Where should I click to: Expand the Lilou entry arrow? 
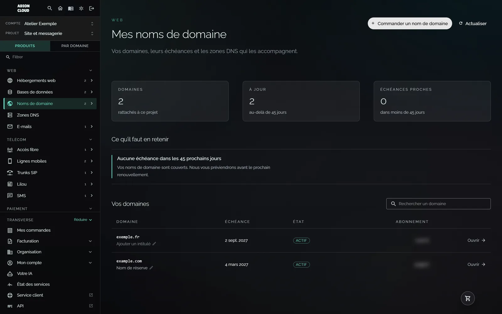point(92,184)
